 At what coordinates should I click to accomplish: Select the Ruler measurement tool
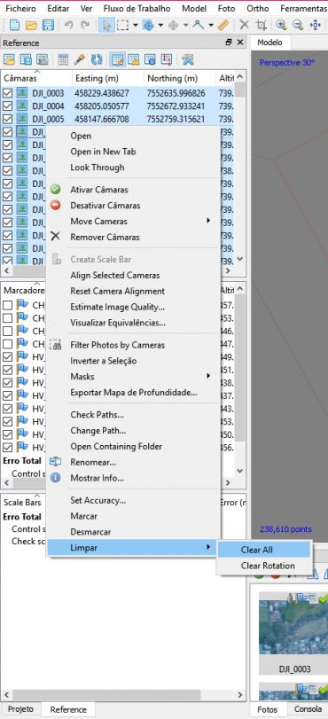click(223, 26)
